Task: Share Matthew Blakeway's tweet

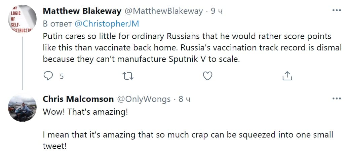Action: (287, 76)
